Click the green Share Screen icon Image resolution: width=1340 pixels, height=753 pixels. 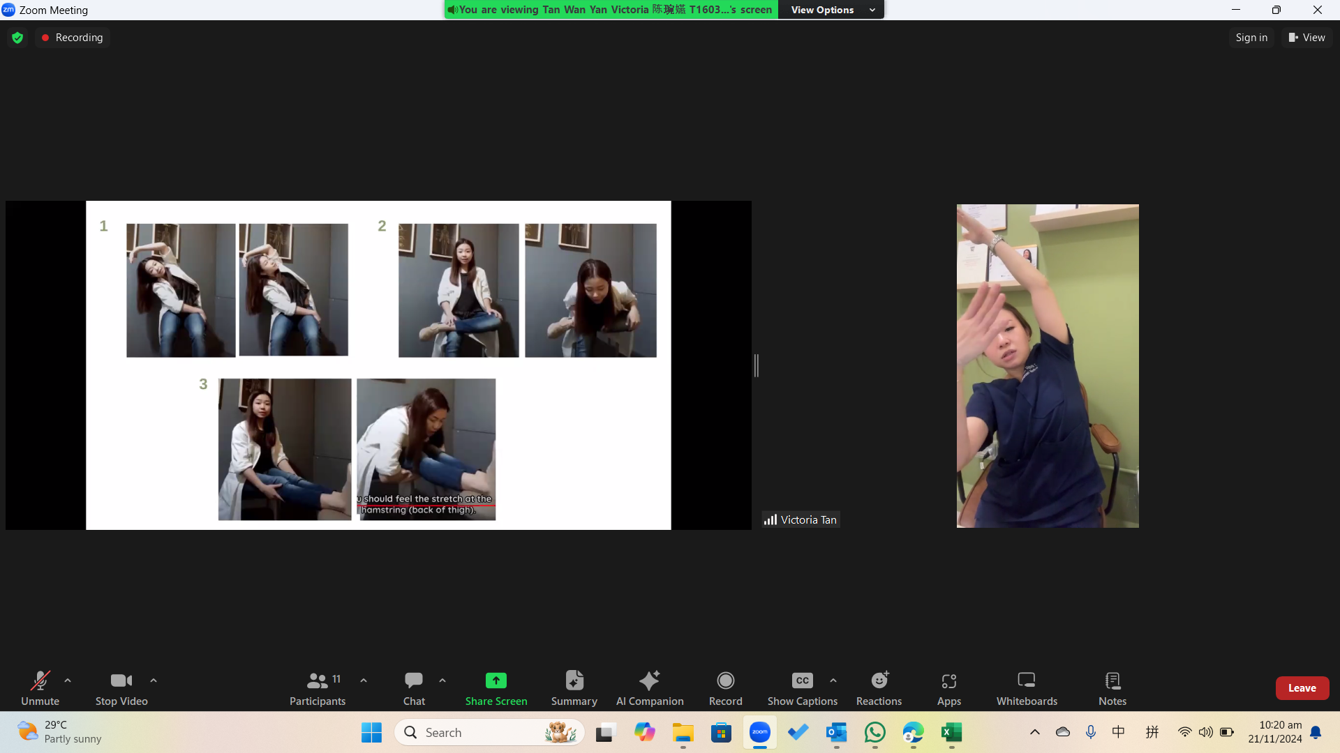(x=496, y=680)
